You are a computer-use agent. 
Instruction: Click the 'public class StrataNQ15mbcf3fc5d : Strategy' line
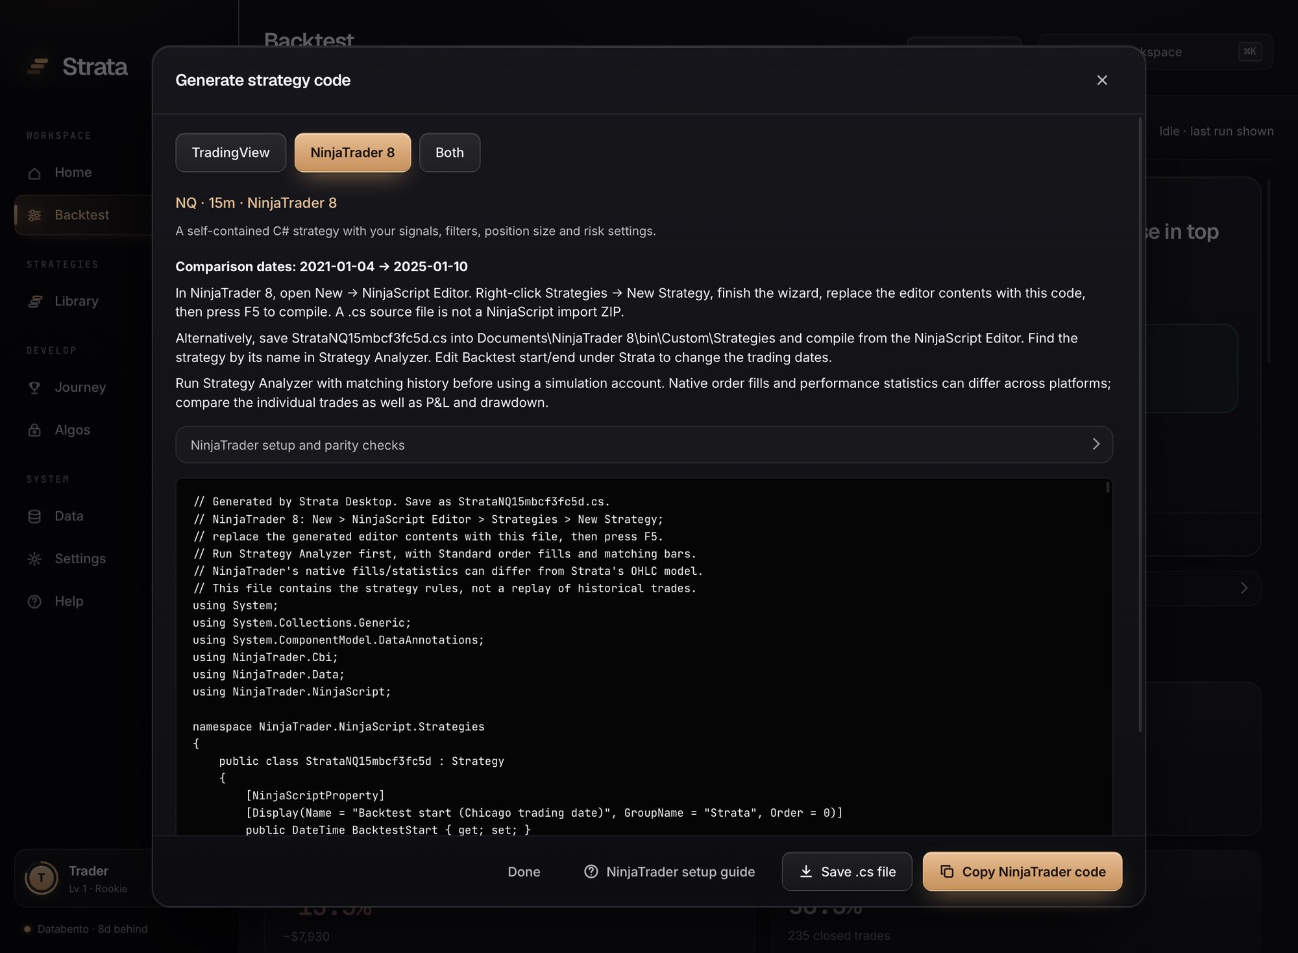361,762
